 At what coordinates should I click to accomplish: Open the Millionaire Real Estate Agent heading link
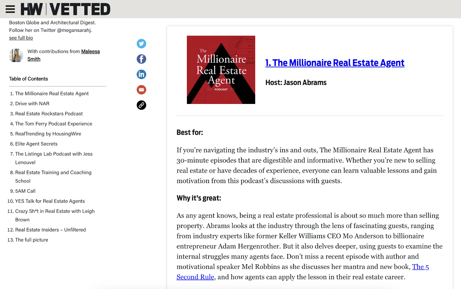click(x=335, y=63)
